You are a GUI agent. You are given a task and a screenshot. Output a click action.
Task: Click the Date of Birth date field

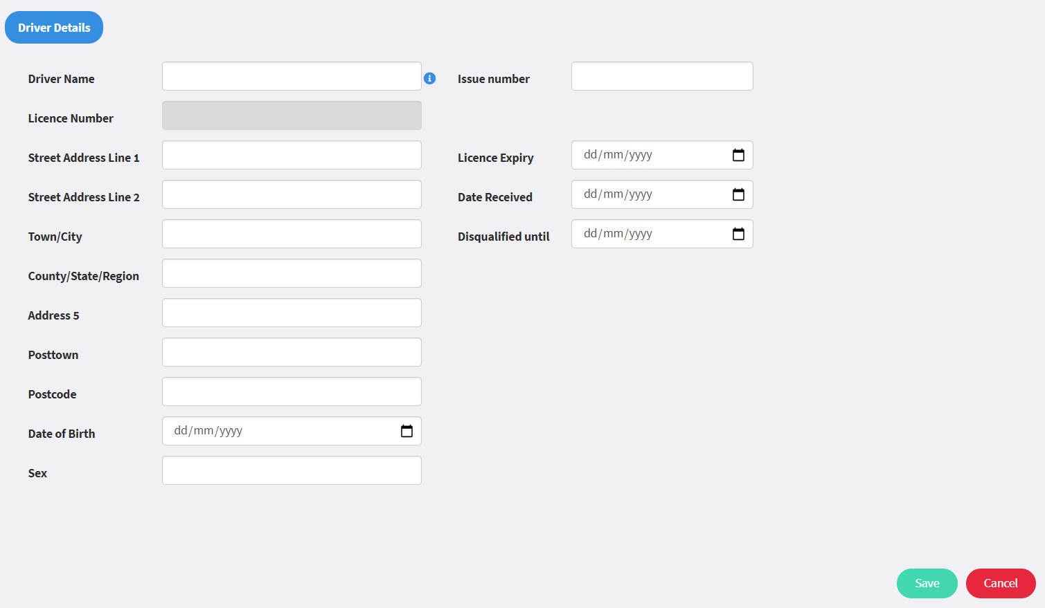(x=292, y=431)
